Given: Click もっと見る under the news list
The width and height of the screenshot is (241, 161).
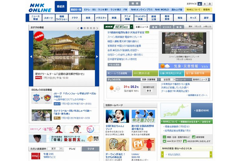Looking at the screenshot, I should (114, 65).
